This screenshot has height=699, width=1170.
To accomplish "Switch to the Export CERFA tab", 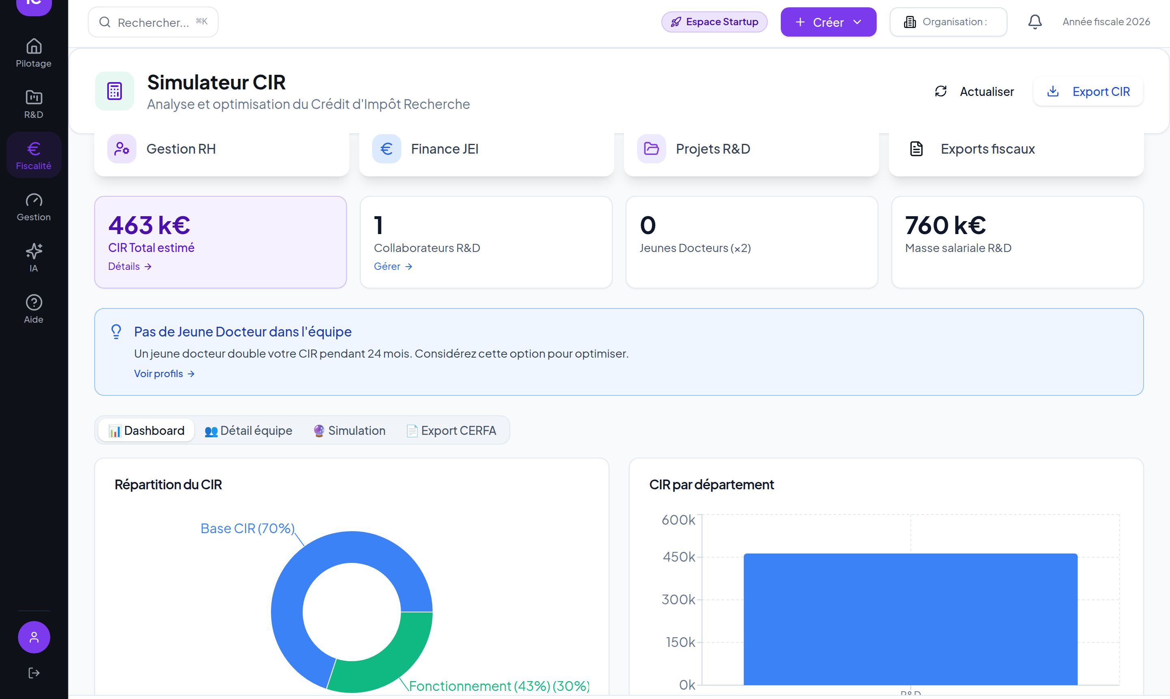I will (451, 430).
